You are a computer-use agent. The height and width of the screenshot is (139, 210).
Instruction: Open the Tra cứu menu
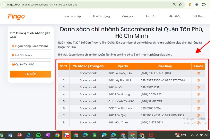(x=151, y=16)
